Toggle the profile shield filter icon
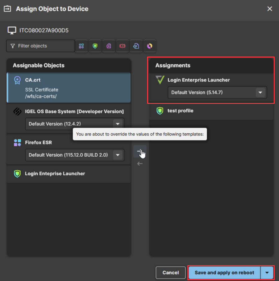279x281 pixels. tap(95, 46)
